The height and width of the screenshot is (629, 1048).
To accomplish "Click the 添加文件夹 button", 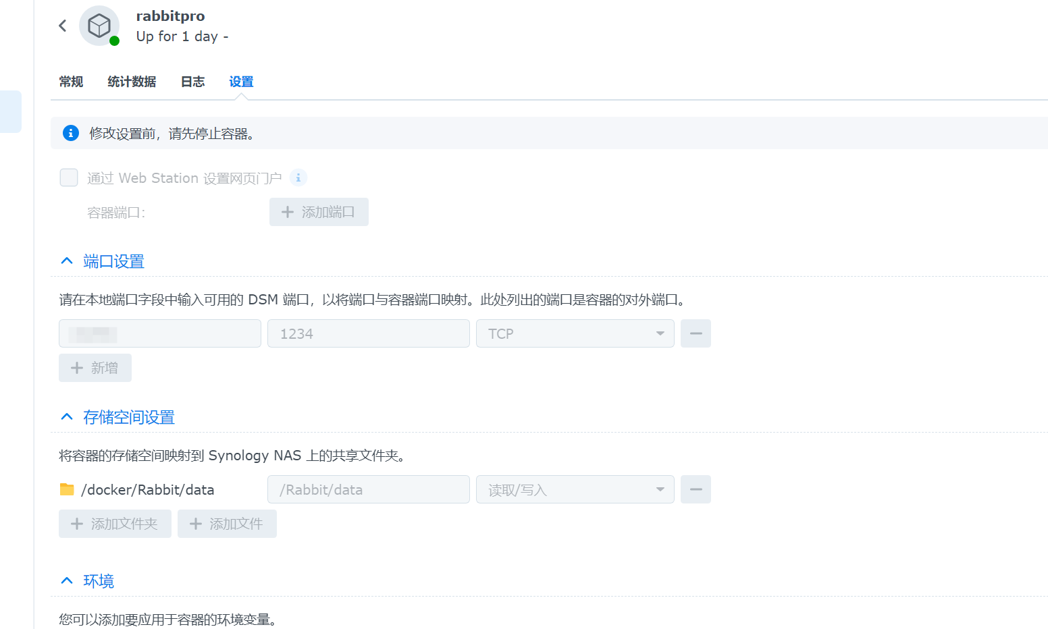I will pyautogui.click(x=115, y=524).
